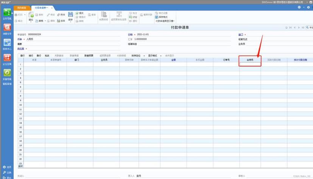Viewport: 313px width, 179px height.
Task: Click the 增加 (add) toolbar icon
Action: click(x=31, y=15)
